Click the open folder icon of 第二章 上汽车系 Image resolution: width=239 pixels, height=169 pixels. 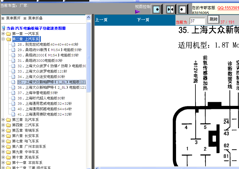coord(9,39)
